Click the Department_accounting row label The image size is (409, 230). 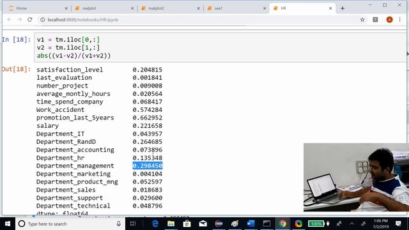[x=75, y=150]
